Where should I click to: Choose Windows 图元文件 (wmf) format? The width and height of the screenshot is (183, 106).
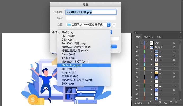click(x=84, y=80)
